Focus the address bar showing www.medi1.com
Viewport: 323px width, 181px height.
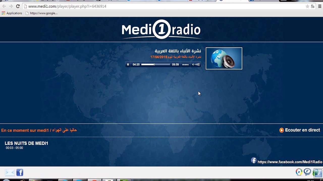(x=164, y=6)
